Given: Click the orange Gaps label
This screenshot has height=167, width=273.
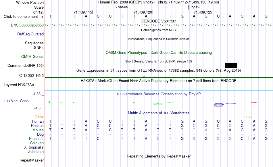Looking at the screenshot, I should 39,117.
